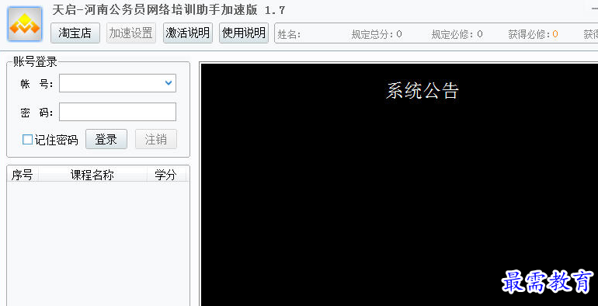Open 使用说明 usage guide
This screenshot has height=306, width=598.
(244, 33)
